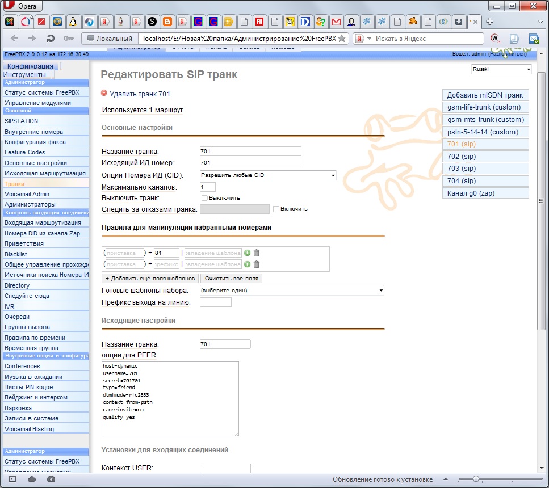Click the Очистить все поля button
Screen dimensions: 549x488
point(231,279)
